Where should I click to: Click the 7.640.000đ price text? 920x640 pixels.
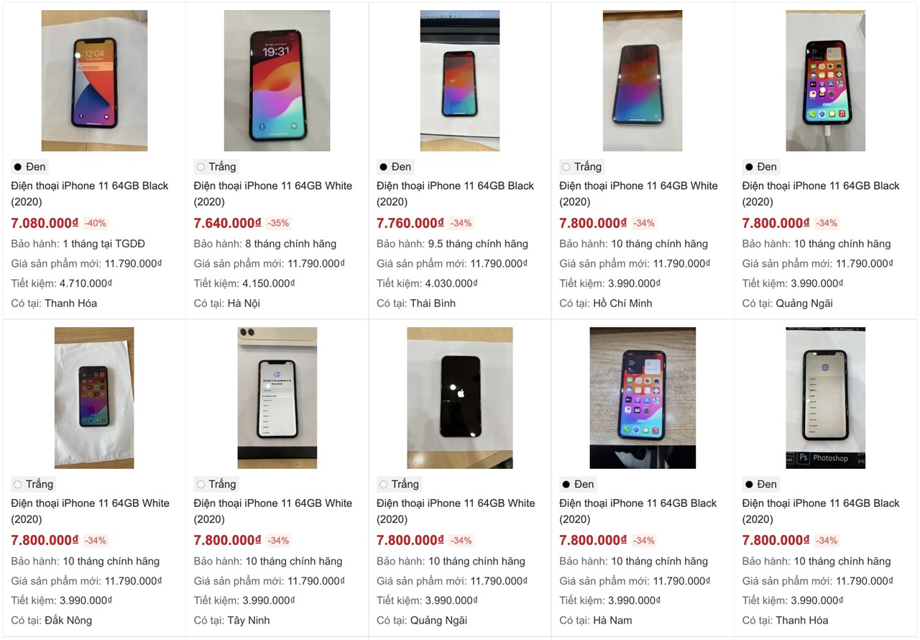[x=229, y=223]
